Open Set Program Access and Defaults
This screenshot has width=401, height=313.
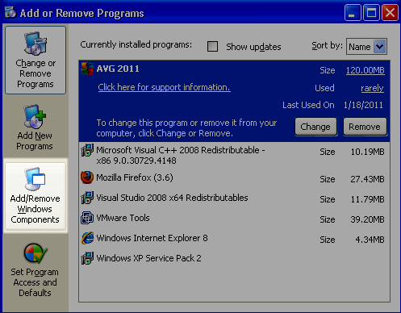36,269
